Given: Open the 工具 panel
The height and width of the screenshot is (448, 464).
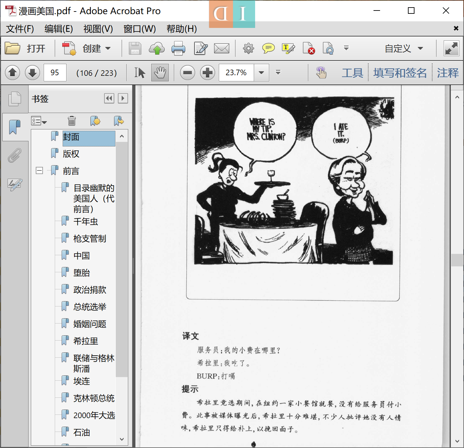Looking at the screenshot, I should tap(353, 73).
